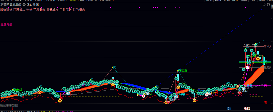Open the dropdown beside 罗普斯金(日线) title
The height and width of the screenshot is (112, 273).
[x=24, y=4]
